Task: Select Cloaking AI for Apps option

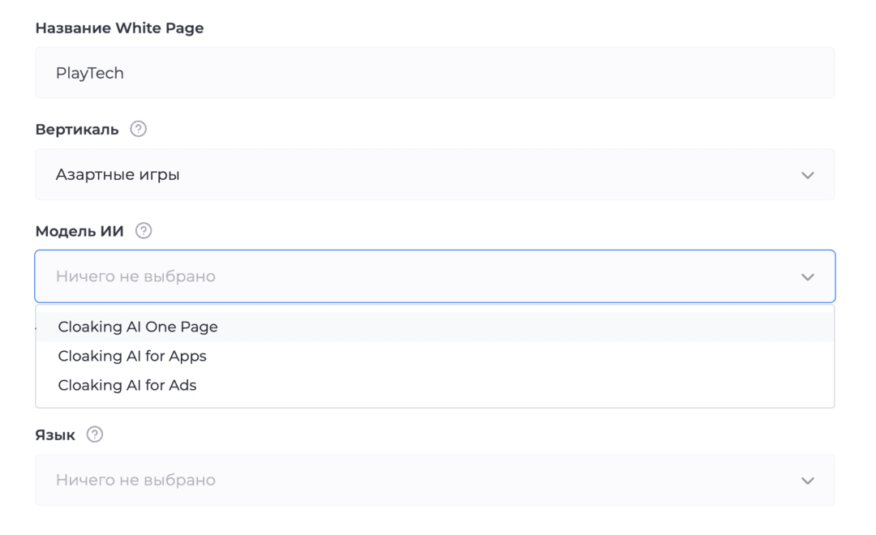Action: point(132,356)
